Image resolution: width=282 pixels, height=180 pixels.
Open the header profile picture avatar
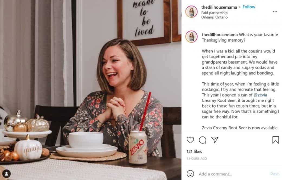point(192,12)
